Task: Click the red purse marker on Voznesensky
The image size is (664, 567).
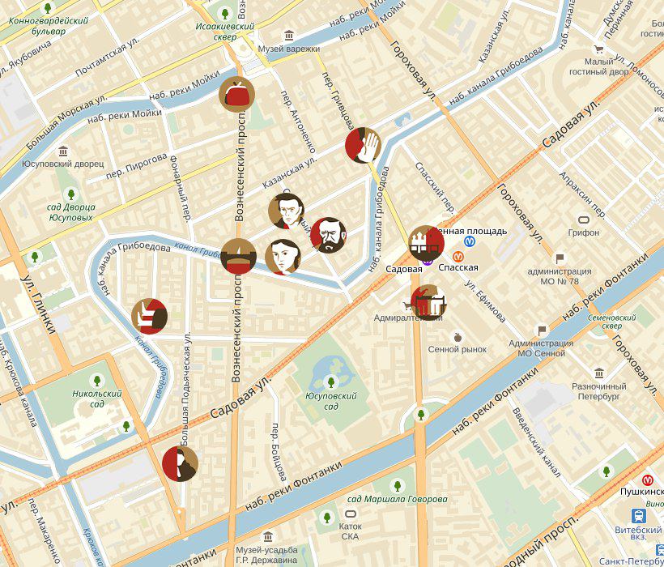Action: click(x=236, y=95)
